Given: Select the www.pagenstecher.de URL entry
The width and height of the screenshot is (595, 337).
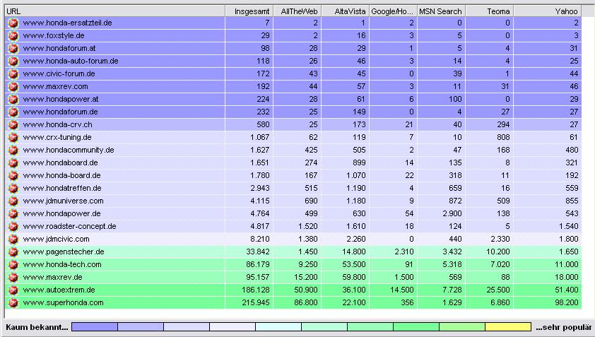Looking at the screenshot, I should point(64,252).
